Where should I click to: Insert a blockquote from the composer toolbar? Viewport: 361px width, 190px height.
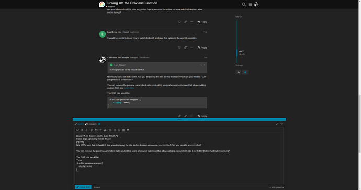pyautogui.click(x=96, y=130)
